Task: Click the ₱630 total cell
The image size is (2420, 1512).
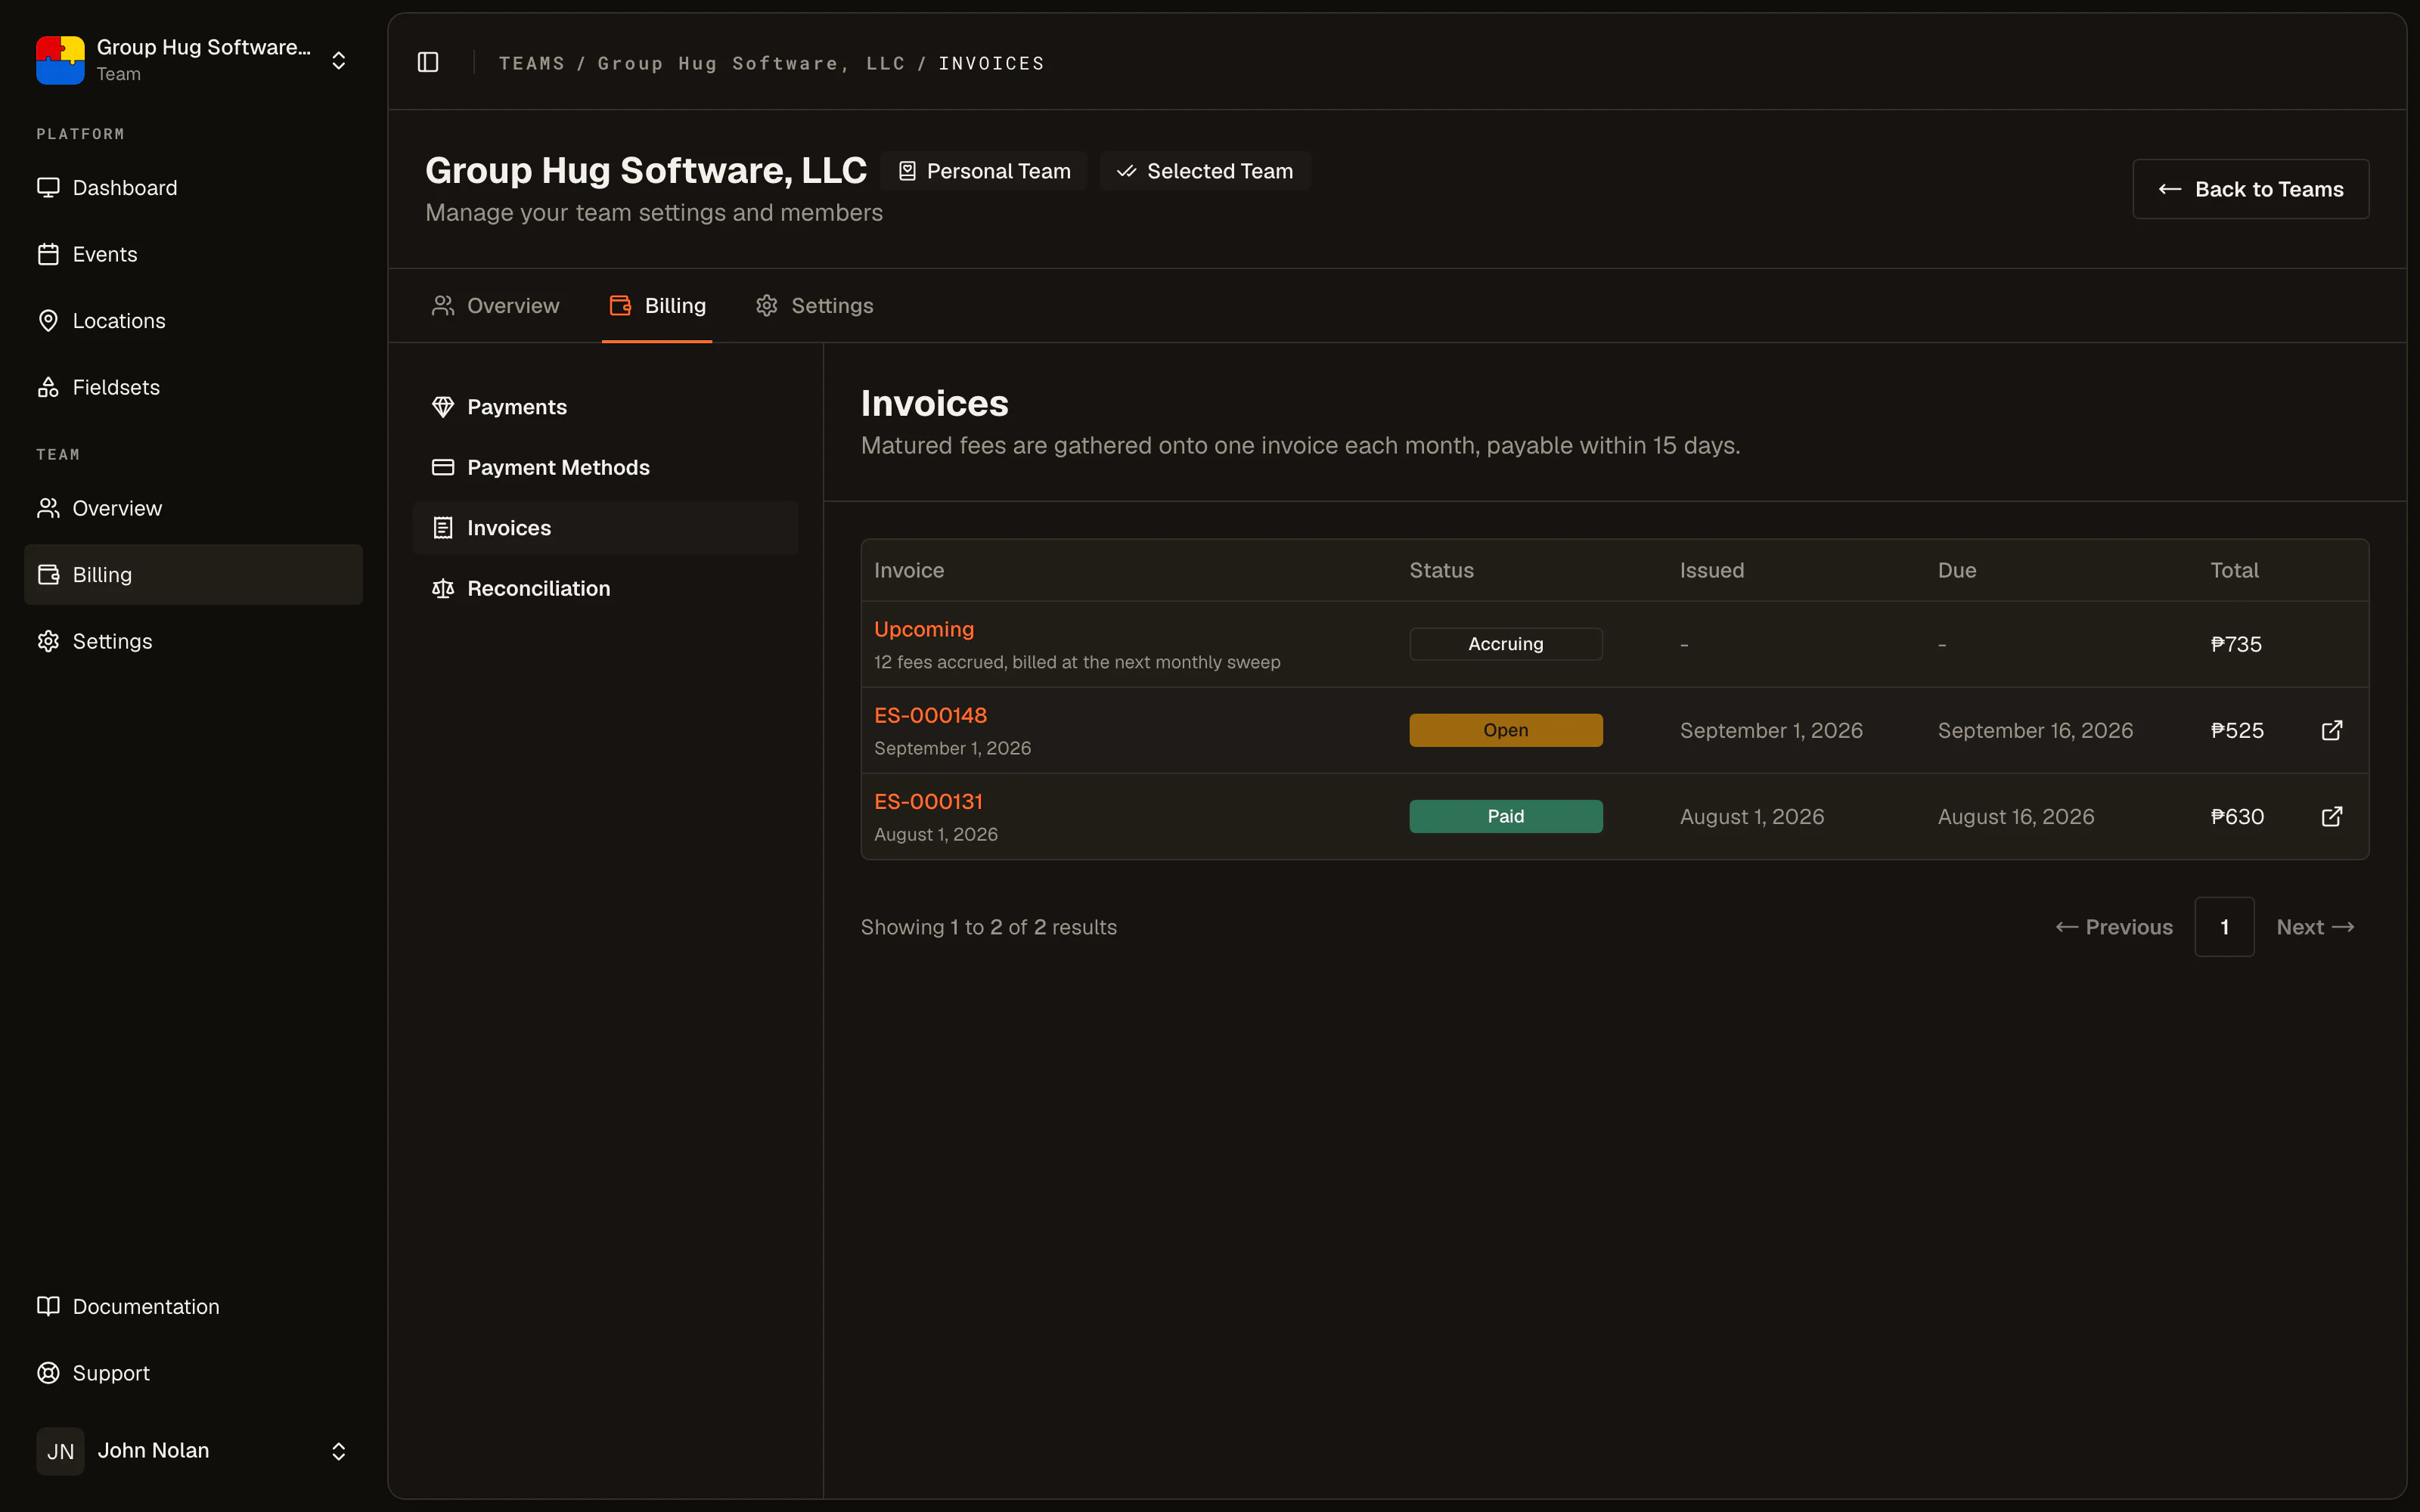Action: pos(2237,816)
